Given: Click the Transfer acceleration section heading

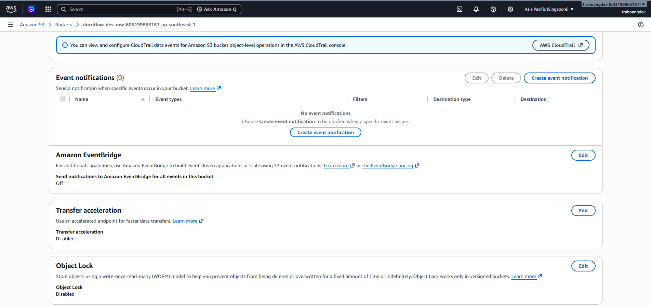Looking at the screenshot, I should point(89,210).
